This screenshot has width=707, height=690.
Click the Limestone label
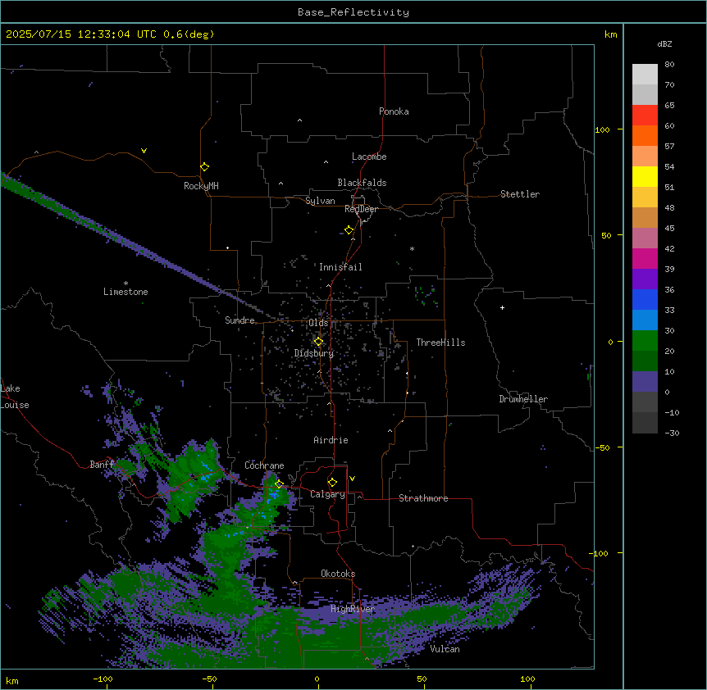[x=125, y=292]
